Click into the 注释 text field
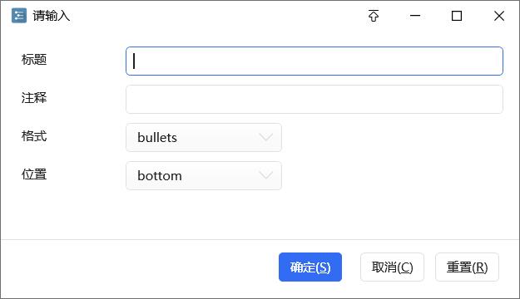520x299 pixels. click(x=314, y=100)
